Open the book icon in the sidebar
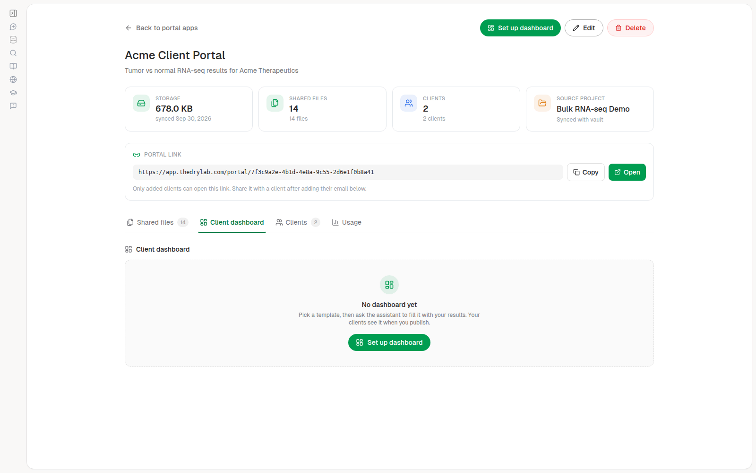 click(x=13, y=66)
